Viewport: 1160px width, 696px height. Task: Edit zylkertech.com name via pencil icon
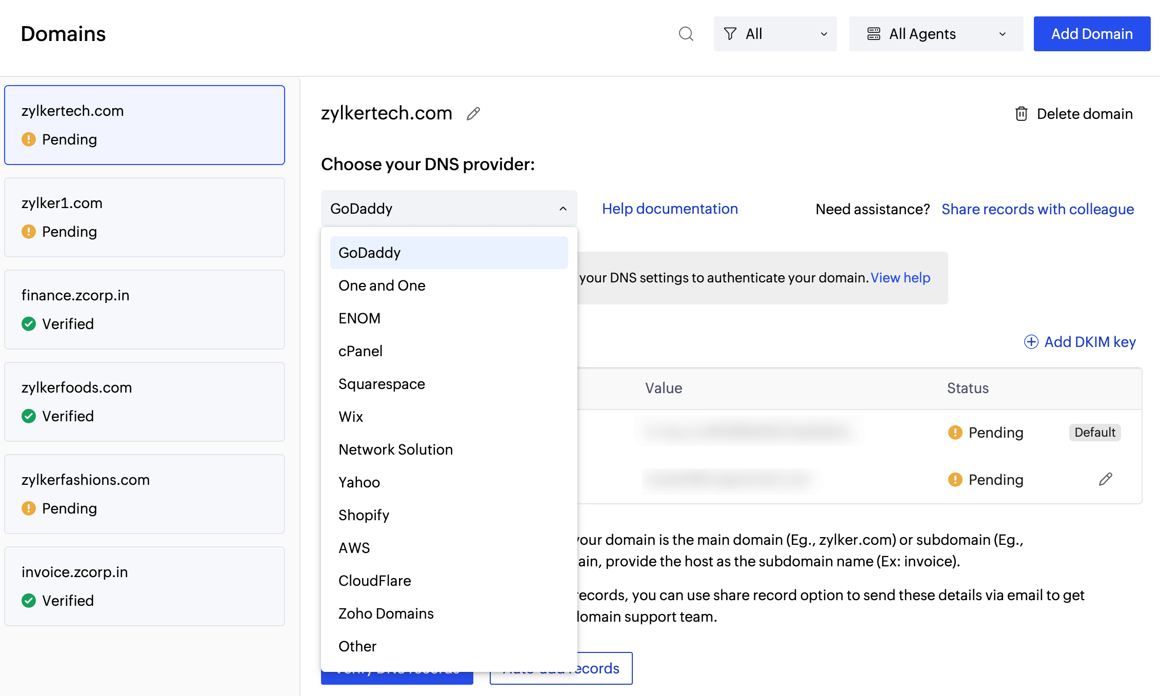(473, 113)
